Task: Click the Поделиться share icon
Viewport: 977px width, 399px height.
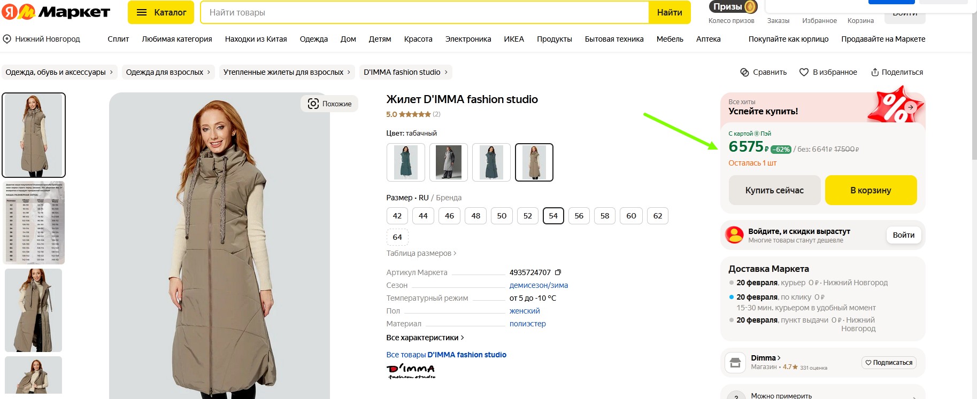Action: pos(875,72)
